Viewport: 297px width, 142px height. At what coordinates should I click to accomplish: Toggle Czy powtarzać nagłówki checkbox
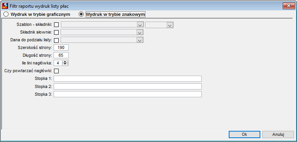tap(56, 71)
